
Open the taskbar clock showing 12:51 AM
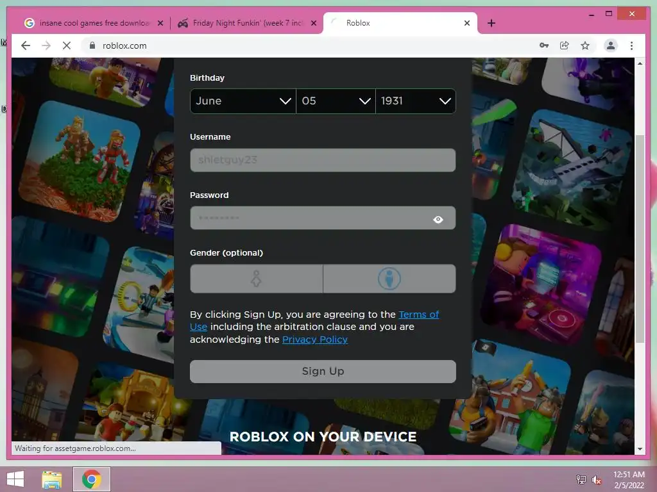(x=629, y=480)
